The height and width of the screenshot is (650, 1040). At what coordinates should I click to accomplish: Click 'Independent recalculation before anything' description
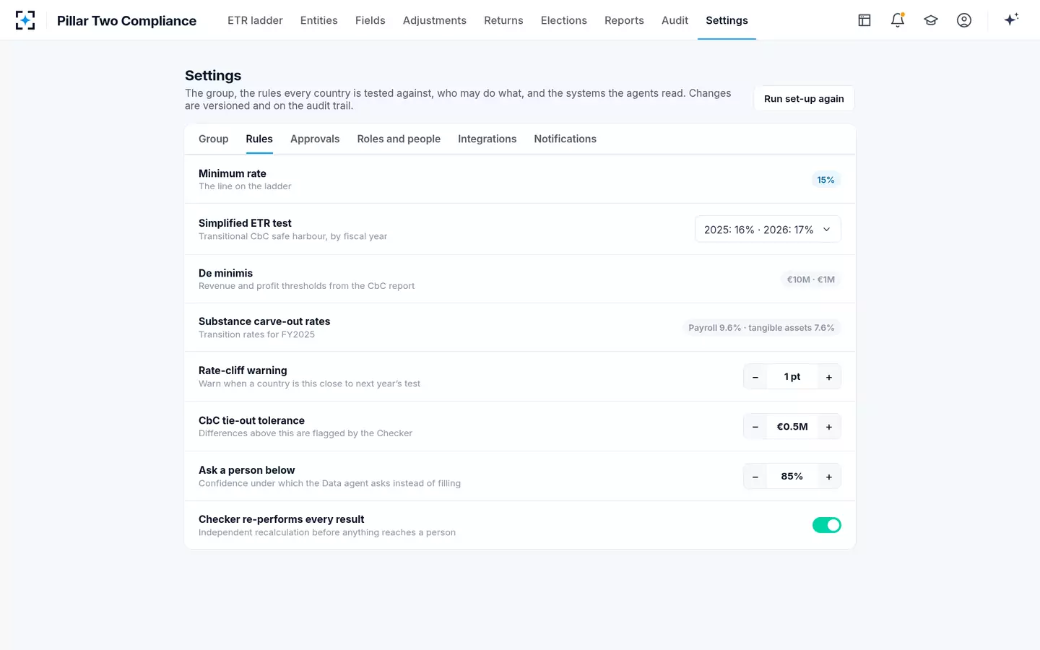click(327, 532)
